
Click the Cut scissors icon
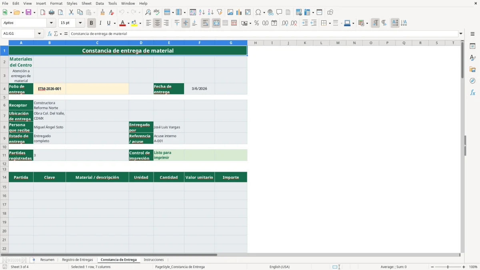[x=71, y=12]
